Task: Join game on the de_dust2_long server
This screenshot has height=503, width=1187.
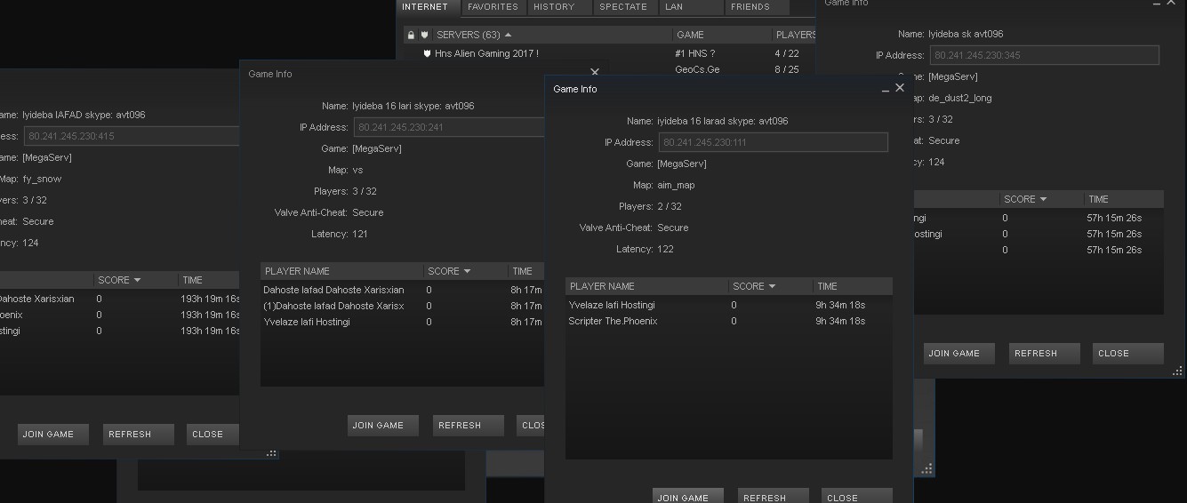Action: (x=959, y=353)
